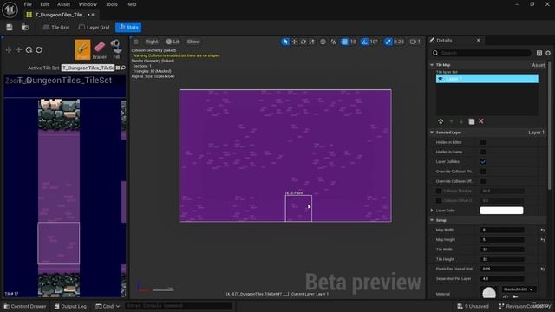This screenshot has width=555, height=312.
Task: Open Details property matrix grid icon
Action: point(539,53)
